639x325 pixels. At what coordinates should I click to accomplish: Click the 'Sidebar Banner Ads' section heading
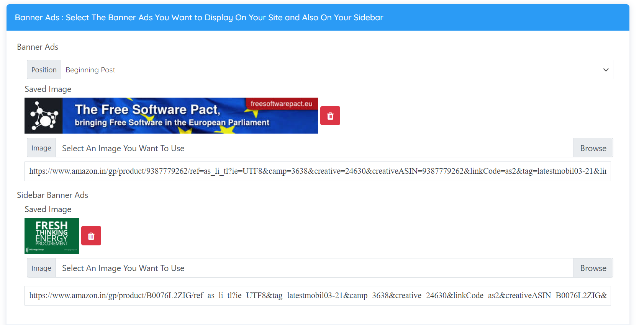coord(52,195)
